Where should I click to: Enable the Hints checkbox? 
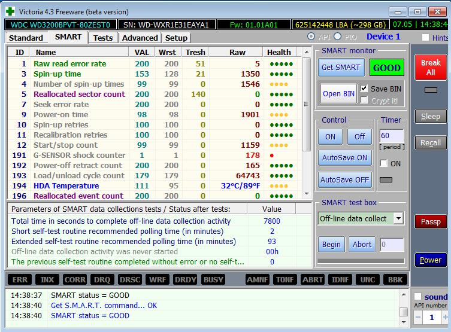(425, 38)
